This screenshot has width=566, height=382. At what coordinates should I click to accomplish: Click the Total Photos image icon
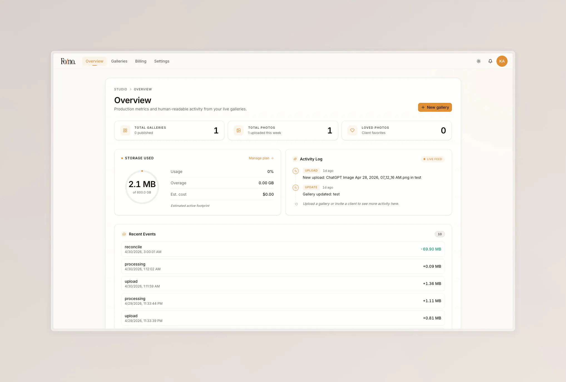[239, 130]
